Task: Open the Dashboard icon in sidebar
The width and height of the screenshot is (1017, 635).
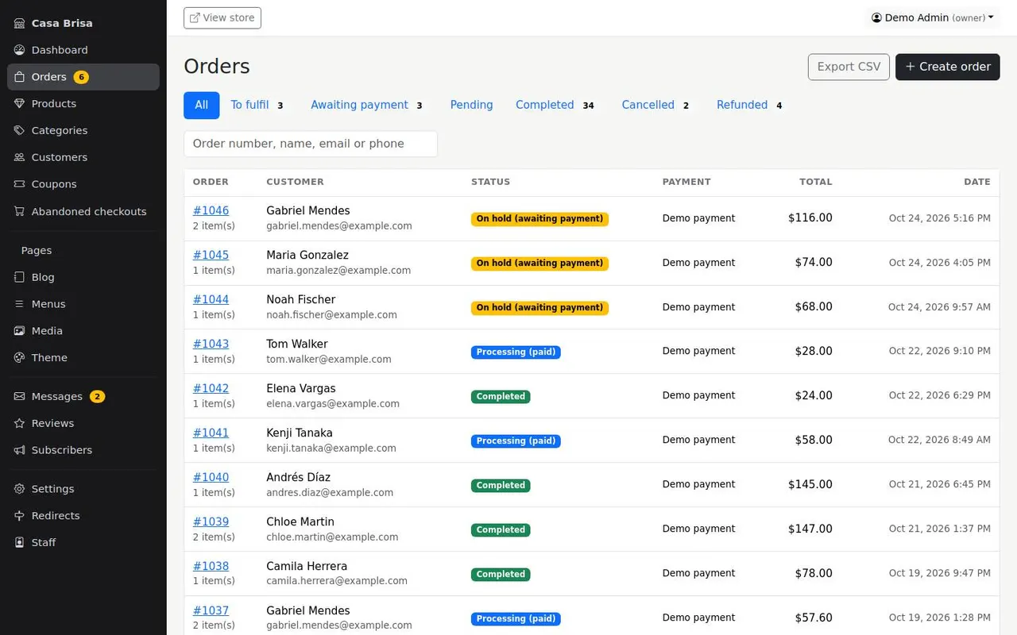Action: point(19,50)
